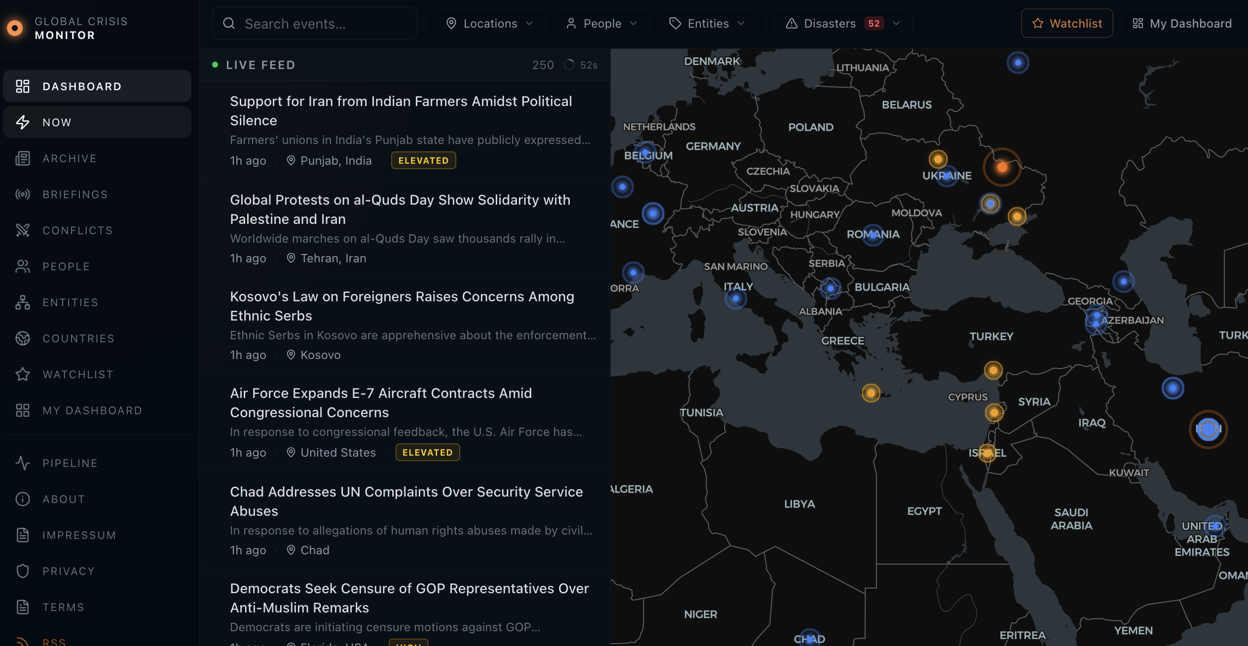Select the Entities sidebar icon
The width and height of the screenshot is (1248, 646).
coord(22,302)
